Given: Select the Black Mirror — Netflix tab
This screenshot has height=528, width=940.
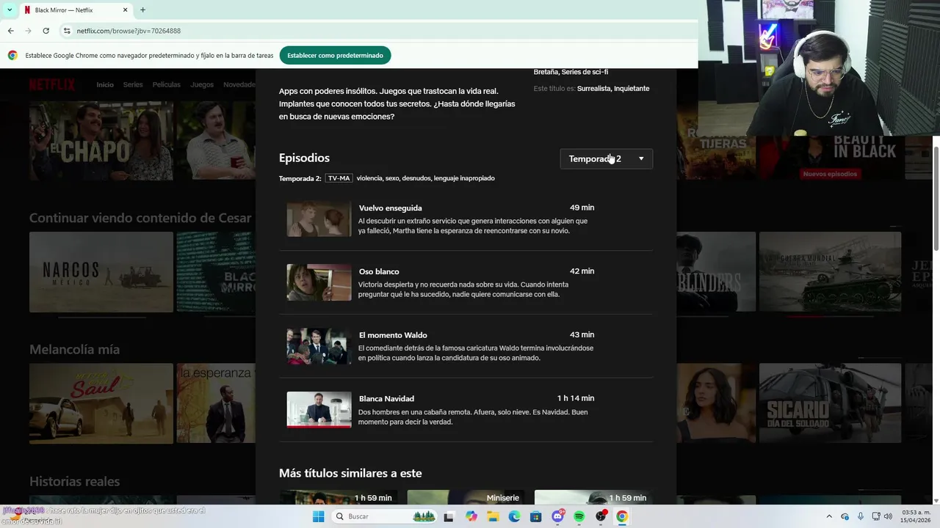Looking at the screenshot, I should (76, 10).
